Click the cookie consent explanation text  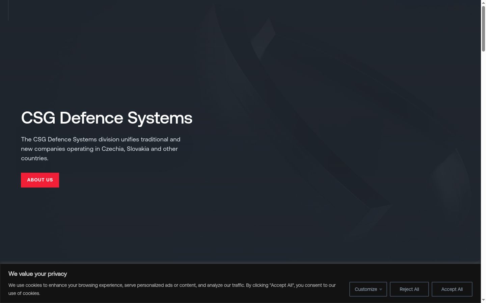tap(172, 289)
